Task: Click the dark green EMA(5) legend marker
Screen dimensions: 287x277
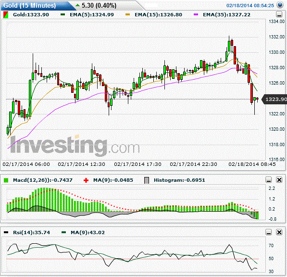Action: click(63, 14)
